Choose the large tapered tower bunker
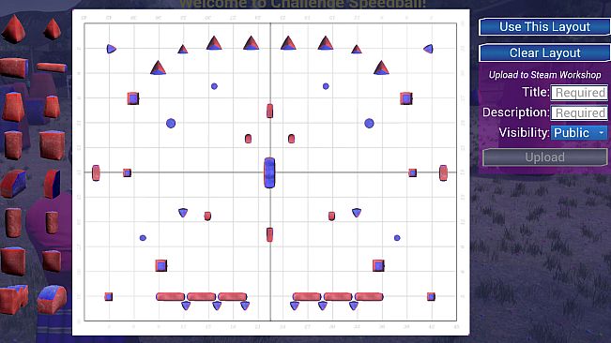This screenshot has height=343, width=611. click(14, 107)
